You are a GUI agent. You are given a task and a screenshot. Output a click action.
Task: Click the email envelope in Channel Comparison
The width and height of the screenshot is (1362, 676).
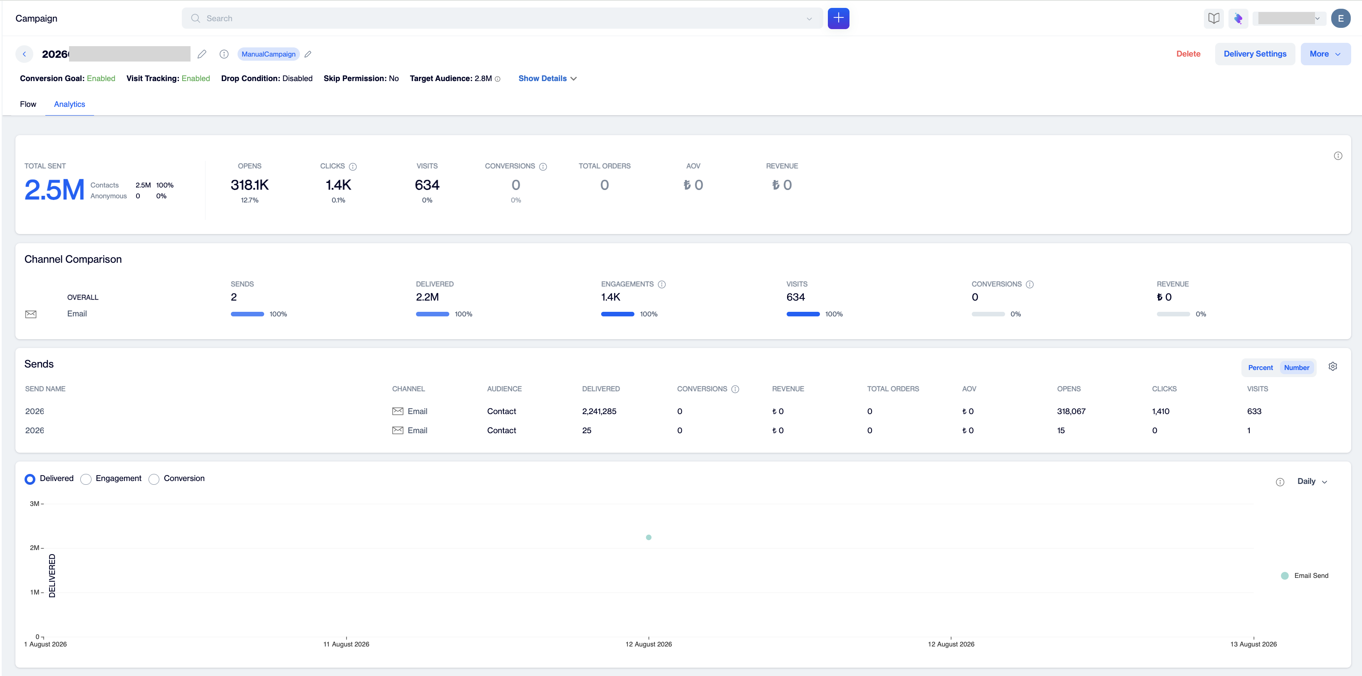pyautogui.click(x=31, y=314)
